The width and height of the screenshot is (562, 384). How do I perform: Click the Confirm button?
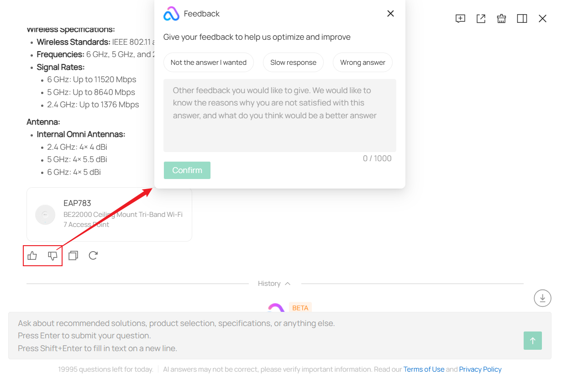point(187,170)
